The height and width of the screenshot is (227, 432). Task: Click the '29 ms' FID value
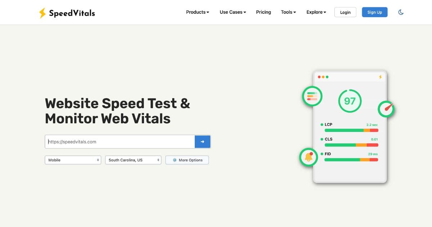(373, 154)
